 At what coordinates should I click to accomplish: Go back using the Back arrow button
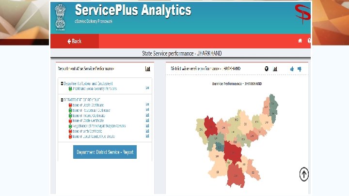[74, 41]
